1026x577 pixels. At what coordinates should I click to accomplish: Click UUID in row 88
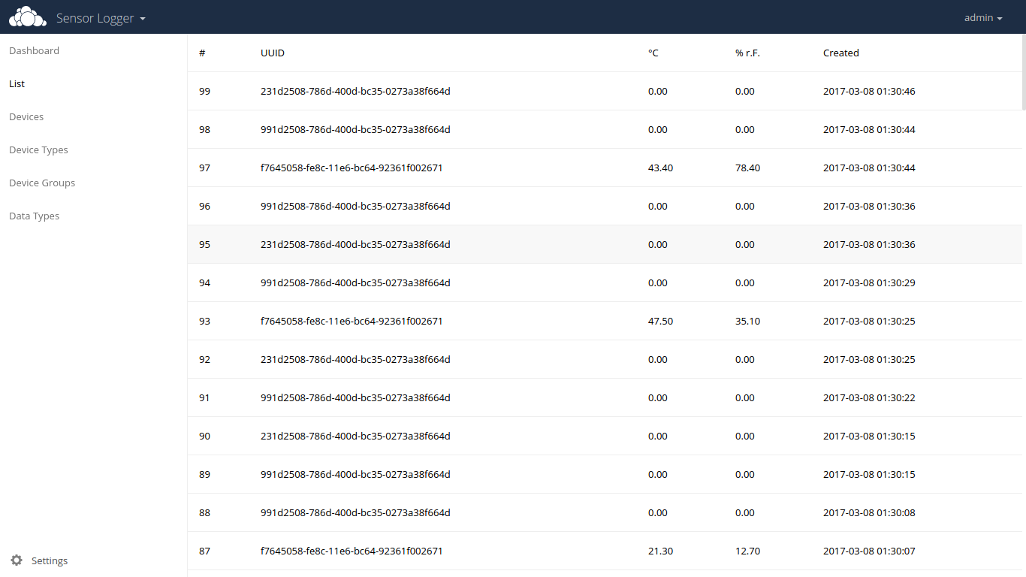355,513
